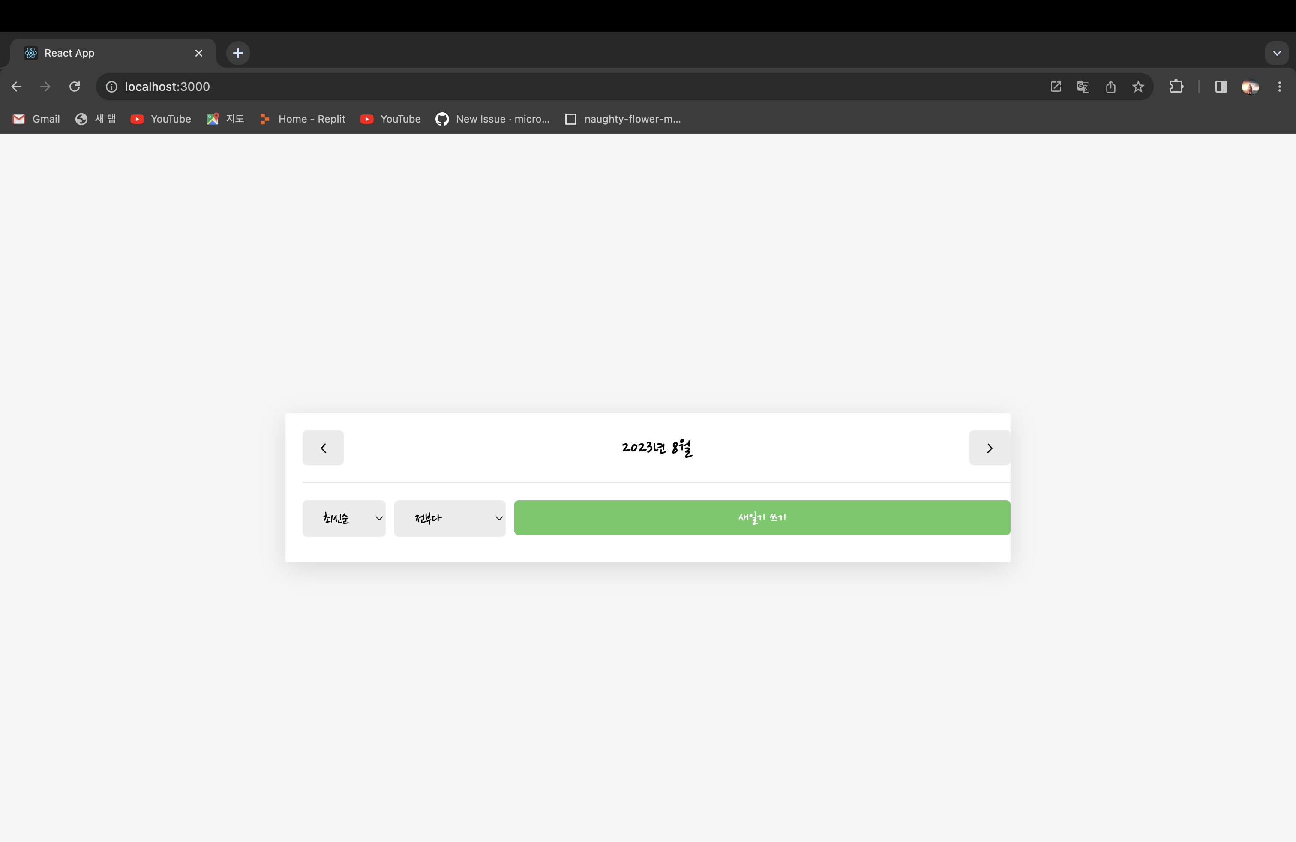
Task: Expand the 전부다 dropdown menu
Action: [x=450, y=517]
